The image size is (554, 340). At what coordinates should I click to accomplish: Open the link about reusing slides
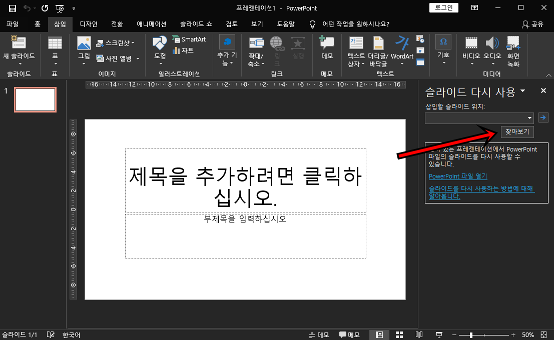coord(481,192)
